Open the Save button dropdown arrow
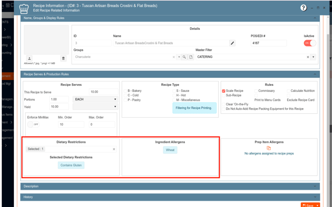This screenshot has width=332, height=207. [318, 206]
